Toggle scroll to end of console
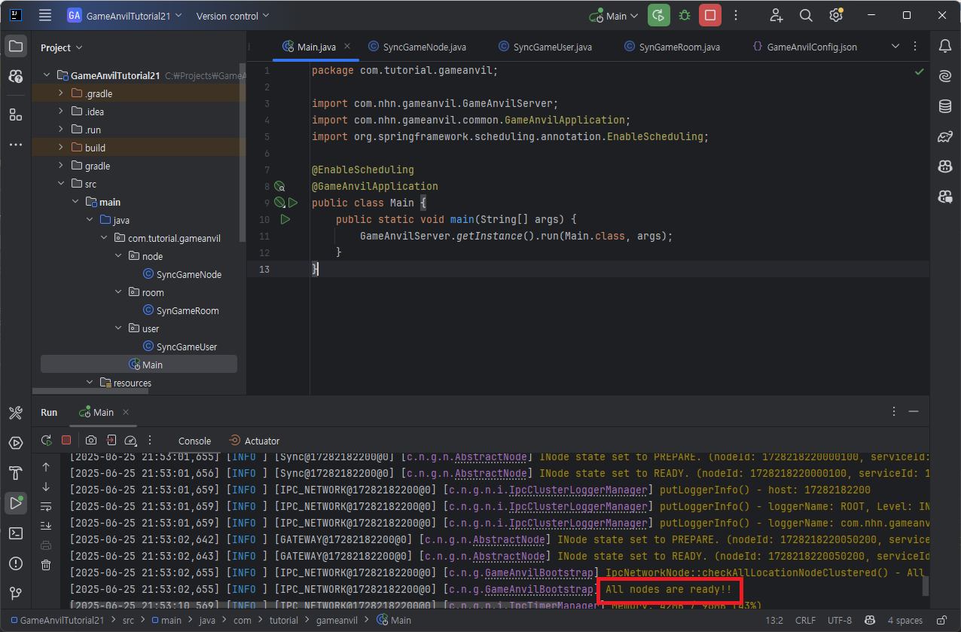Viewport: 961px width, 632px height. click(46, 526)
